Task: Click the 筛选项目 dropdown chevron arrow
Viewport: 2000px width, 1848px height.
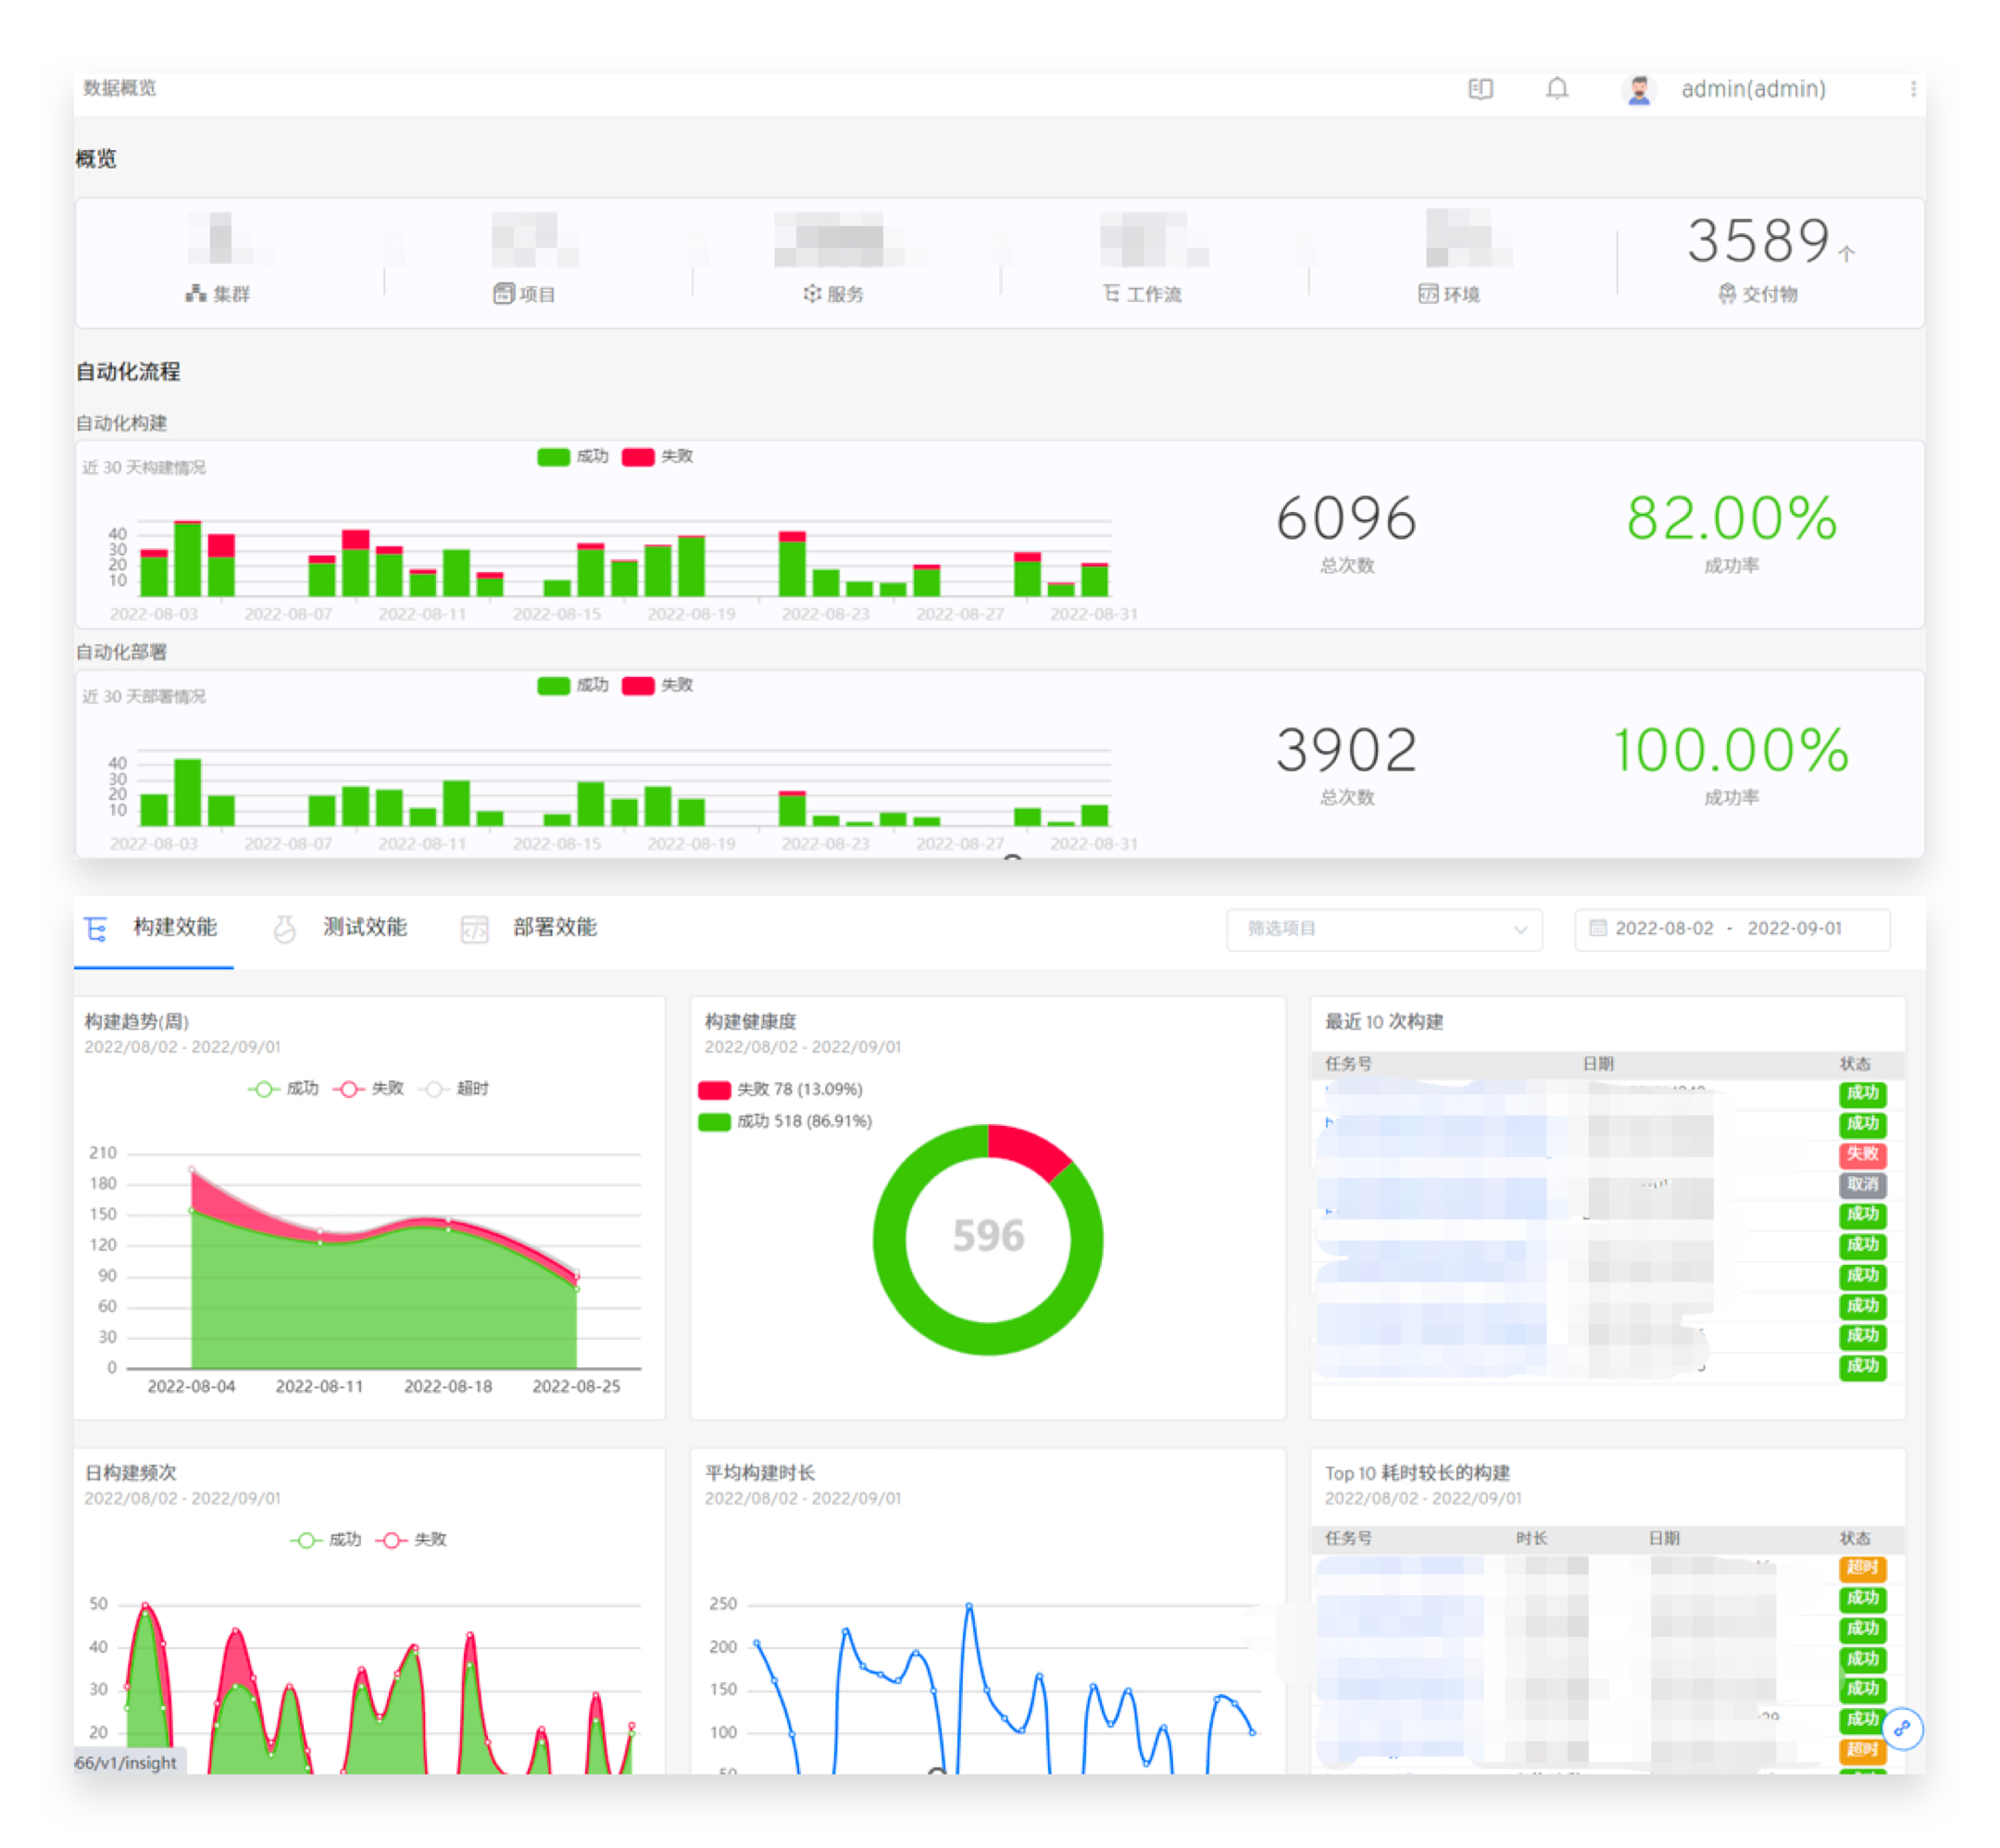Action: point(1520,930)
